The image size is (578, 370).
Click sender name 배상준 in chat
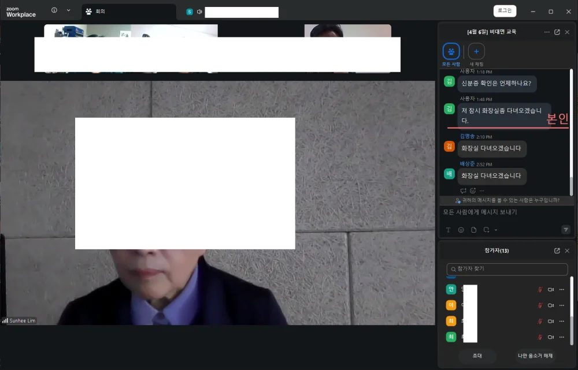[x=467, y=164]
